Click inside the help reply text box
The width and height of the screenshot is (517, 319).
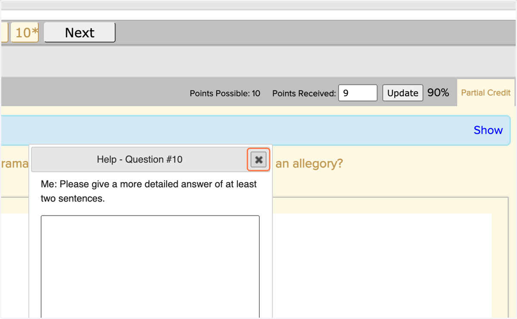(x=150, y=267)
